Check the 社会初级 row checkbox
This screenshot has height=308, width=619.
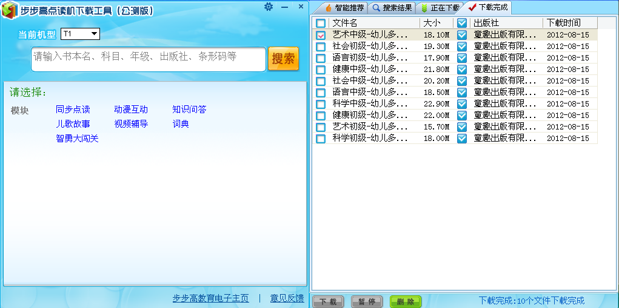(321, 47)
